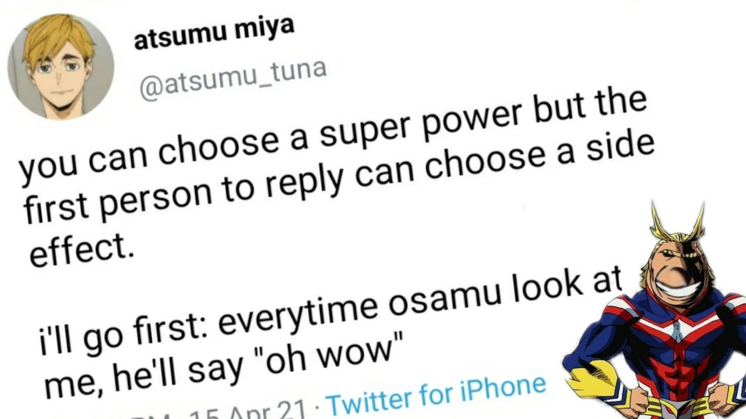Open the "Twitter for iPhone" source link
The height and width of the screenshot is (419, 746).
[x=435, y=392]
